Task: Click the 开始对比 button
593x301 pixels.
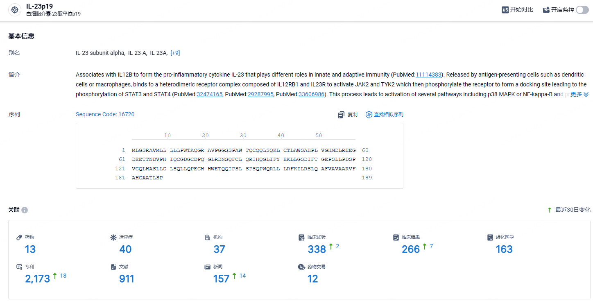Action: [518, 10]
